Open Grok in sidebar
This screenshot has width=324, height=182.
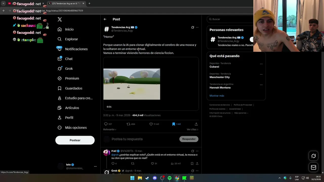point(65,69)
